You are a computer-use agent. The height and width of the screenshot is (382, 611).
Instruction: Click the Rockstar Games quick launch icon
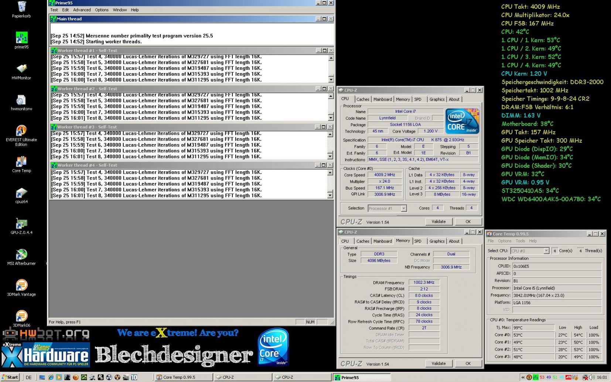100,377
